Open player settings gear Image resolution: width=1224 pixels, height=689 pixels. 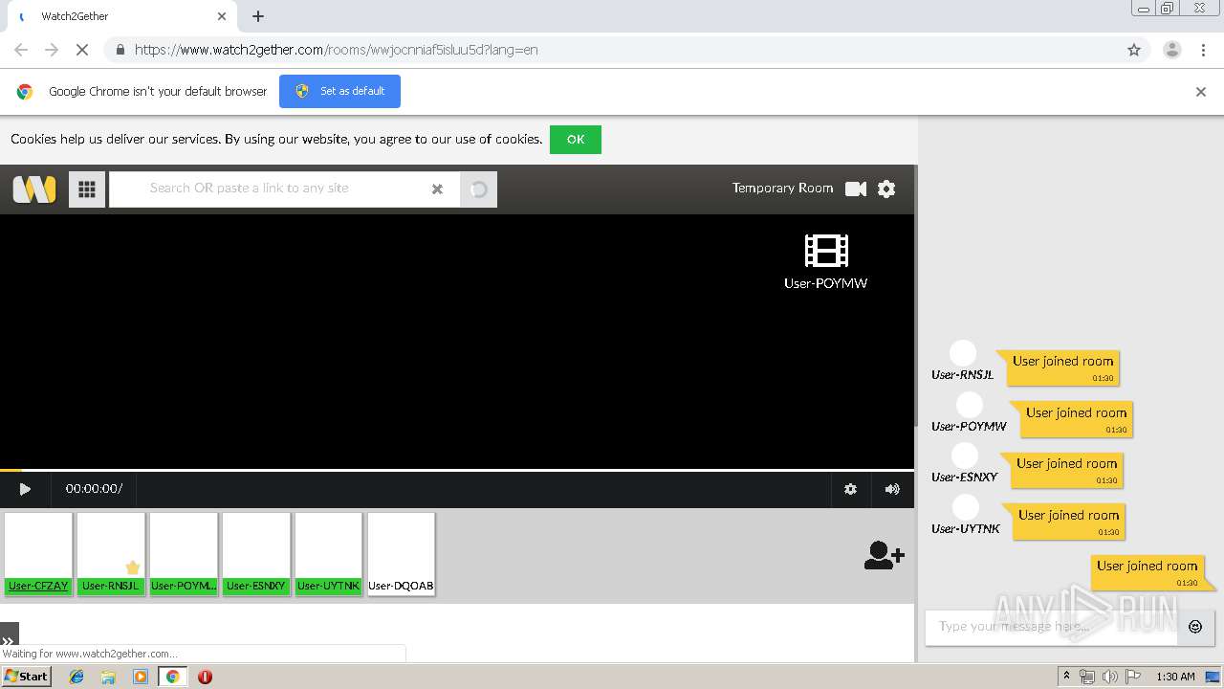850,489
